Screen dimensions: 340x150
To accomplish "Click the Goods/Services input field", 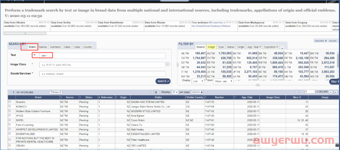I will [x=102, y=74].
